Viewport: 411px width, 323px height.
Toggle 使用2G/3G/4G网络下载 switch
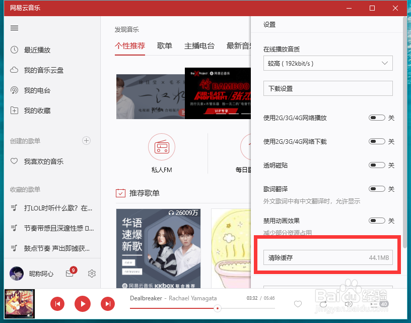(377, 141)
